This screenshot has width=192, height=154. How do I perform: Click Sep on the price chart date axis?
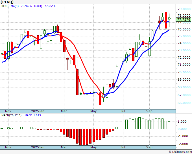[x=149, y=111]
